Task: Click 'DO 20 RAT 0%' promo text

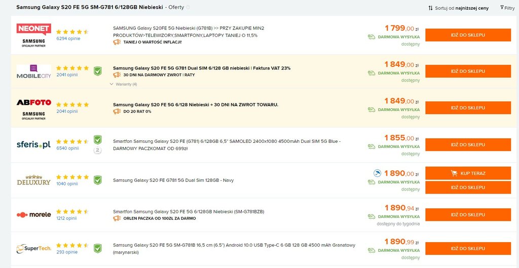Action: [x=137, y=112]
